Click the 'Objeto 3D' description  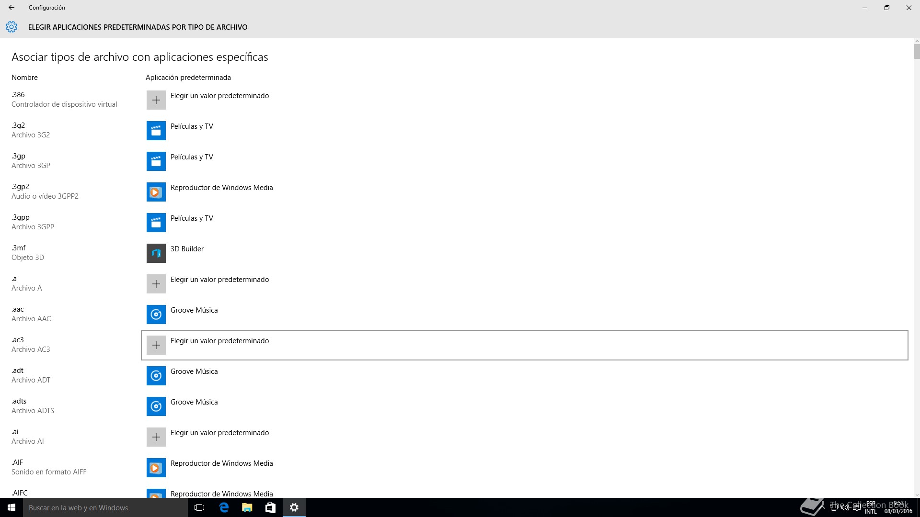[x=28, y=258]
